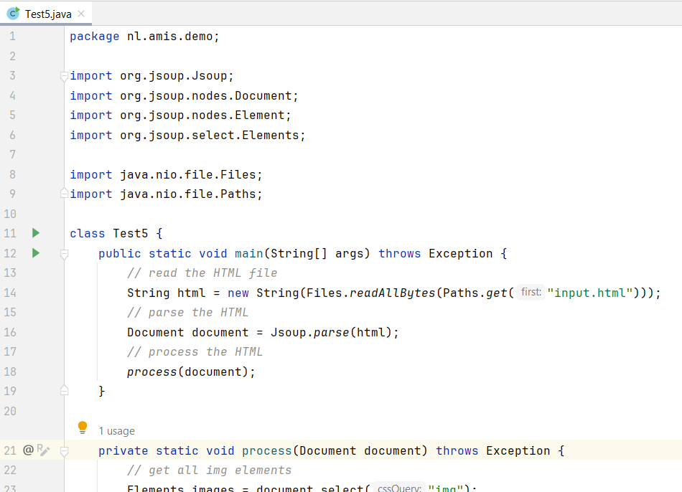Click the Jsoup.parse call on line 16
Image resolution: width=682 pixels, height=492 pixels.
coord(313,332)
